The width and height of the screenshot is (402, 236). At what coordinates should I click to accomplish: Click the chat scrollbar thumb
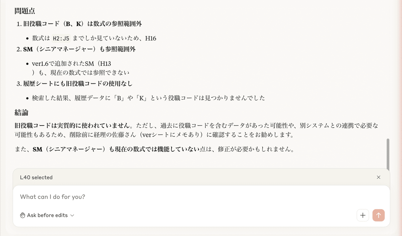(388, 154)
